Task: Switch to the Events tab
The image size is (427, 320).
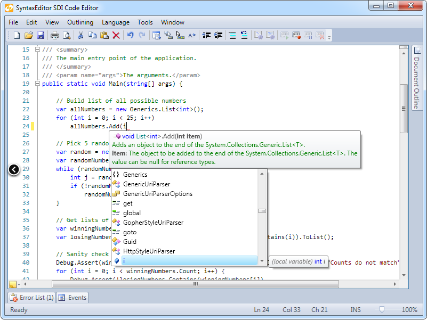Action: 72,298
